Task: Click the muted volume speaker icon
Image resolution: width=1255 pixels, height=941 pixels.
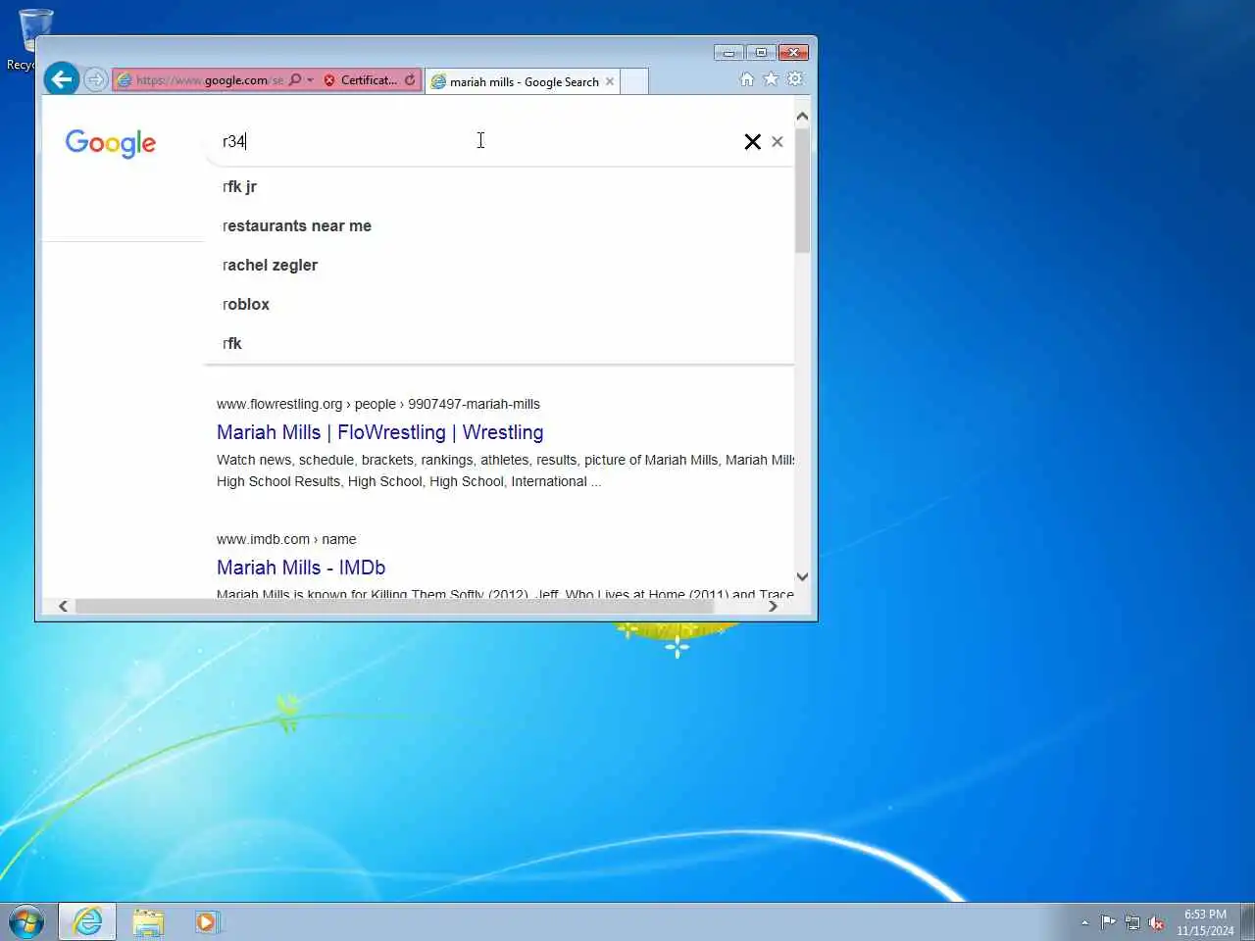Action: pyautogui.click(x=1157, y=922)
